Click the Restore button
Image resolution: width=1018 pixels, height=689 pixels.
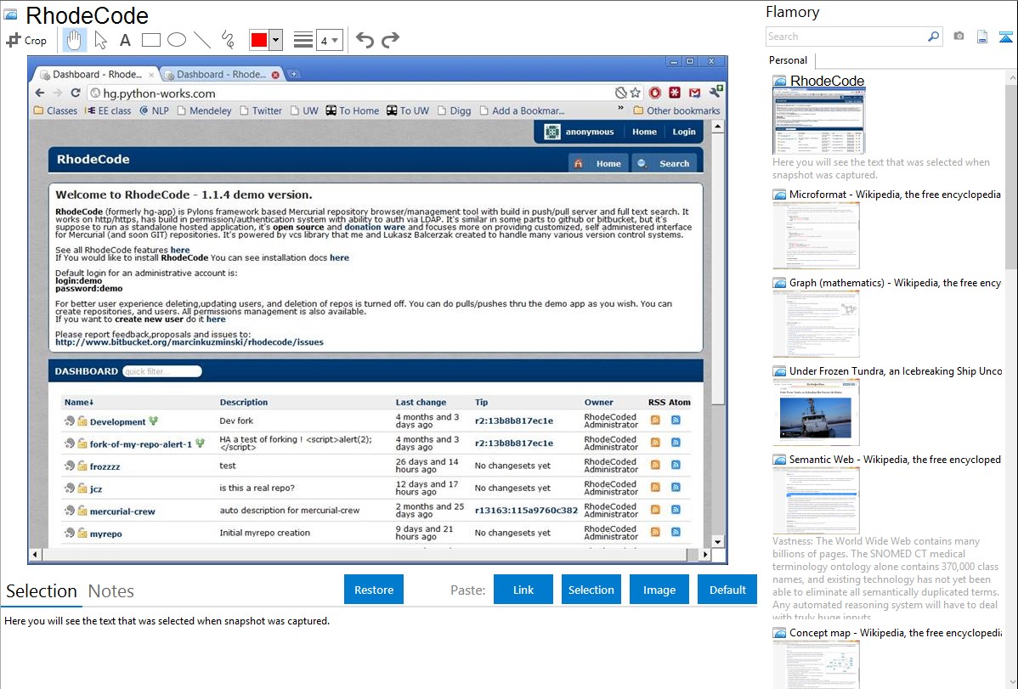(374, 590)
